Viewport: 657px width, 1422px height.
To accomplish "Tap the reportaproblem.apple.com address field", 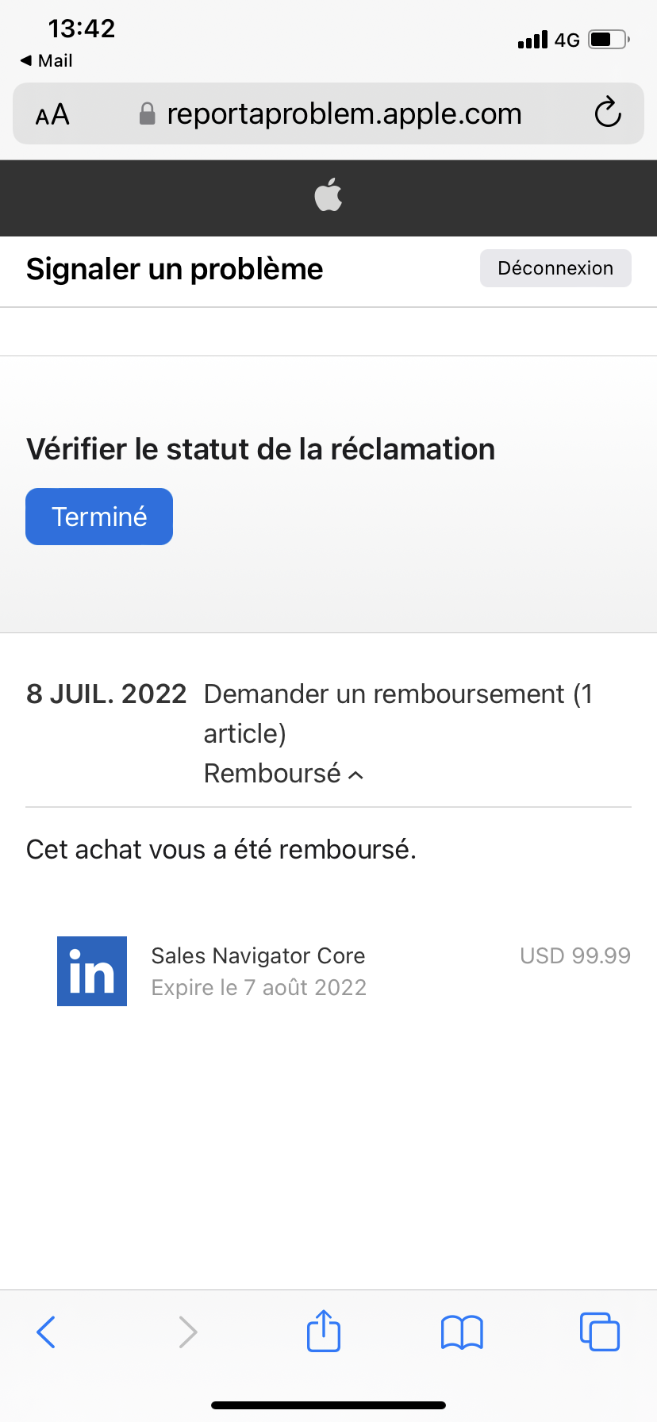I will (344, 114).
